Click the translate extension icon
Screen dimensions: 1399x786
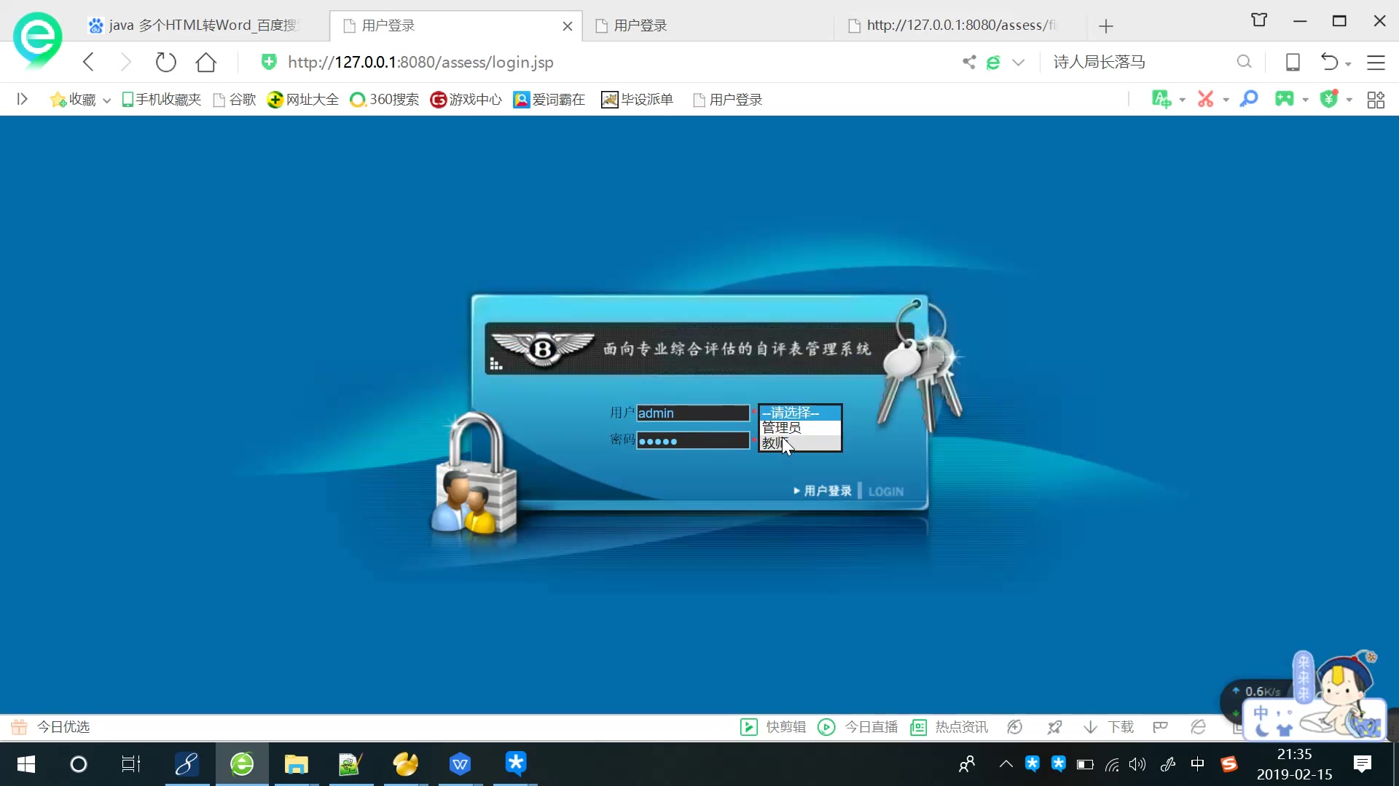point(1161,99)
